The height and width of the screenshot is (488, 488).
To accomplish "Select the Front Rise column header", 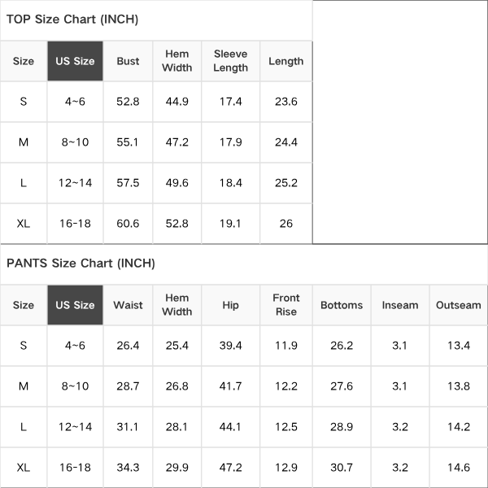I will (286, 305).
